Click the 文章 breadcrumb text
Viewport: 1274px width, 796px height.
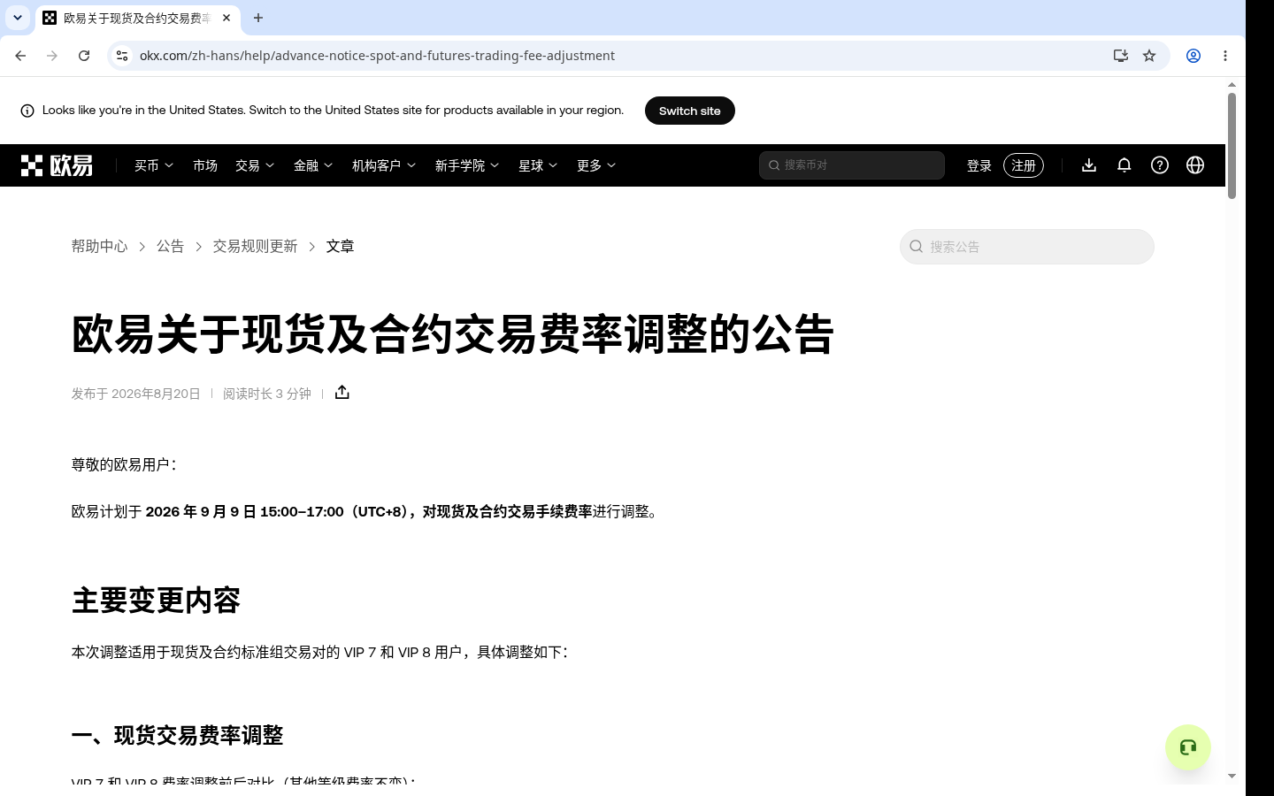click(340, 247)
